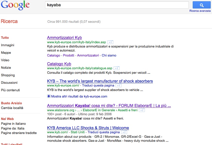The width and height of the screenshot is (212, 145).
Task: Click Assetti e freni breadcrumb
Action: tap(128, 110)
